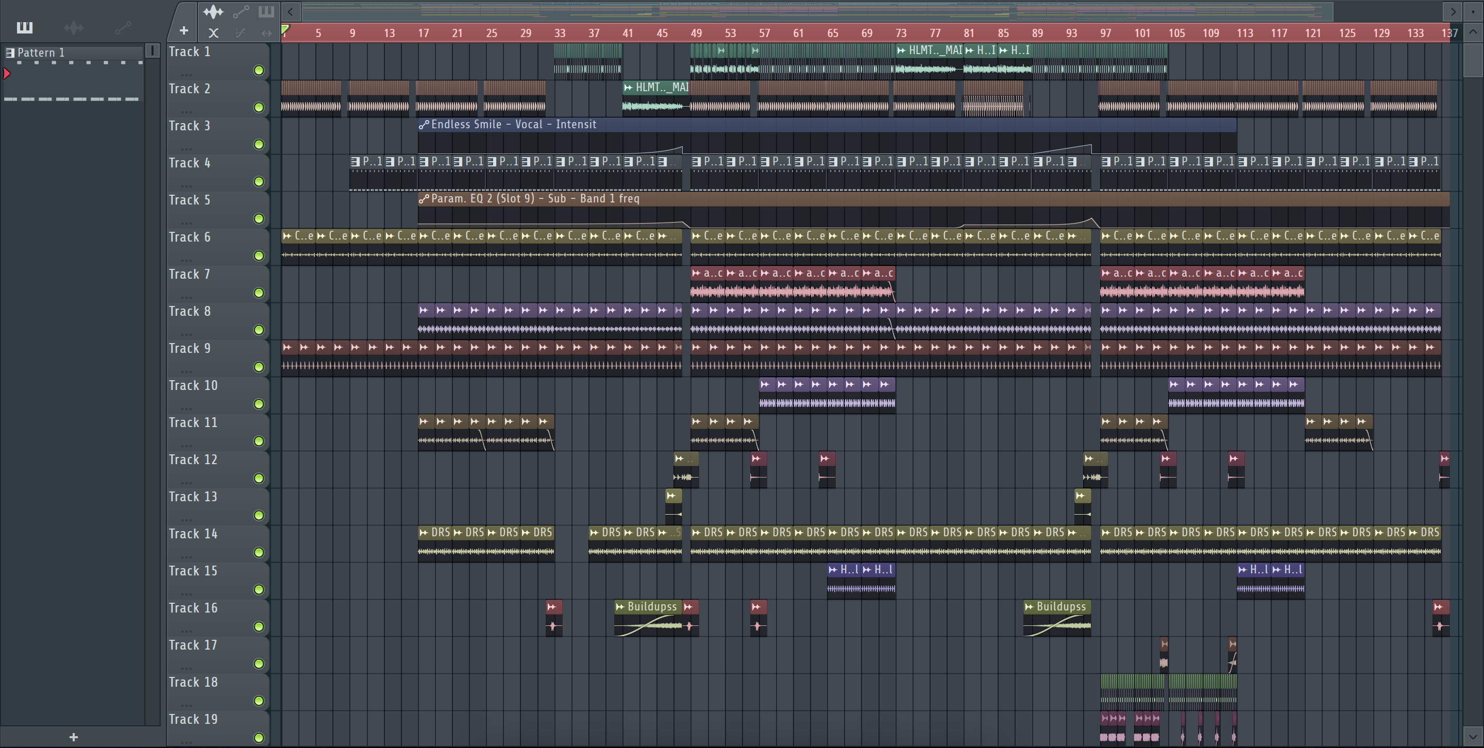This screenshot has height=748, width=1484.
Task: Click first Buildupss clip icon on Track 16
Action: click(620, 606)
